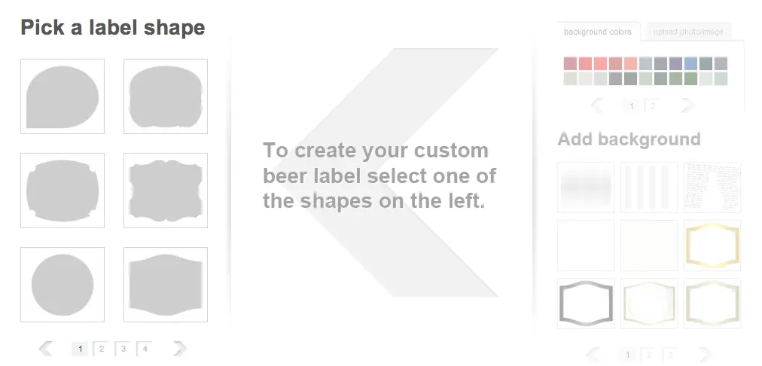Advance to next page of background images
Viewport: 762px width, 366px height.
[705, 354]
